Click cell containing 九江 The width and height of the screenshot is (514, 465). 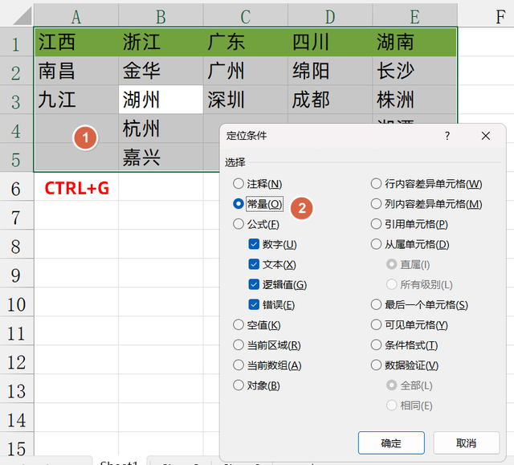coord(76,100)
